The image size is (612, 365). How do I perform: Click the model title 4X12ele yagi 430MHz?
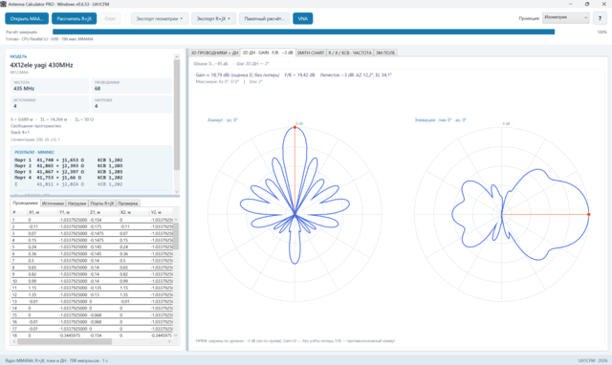tap(41, 65)
